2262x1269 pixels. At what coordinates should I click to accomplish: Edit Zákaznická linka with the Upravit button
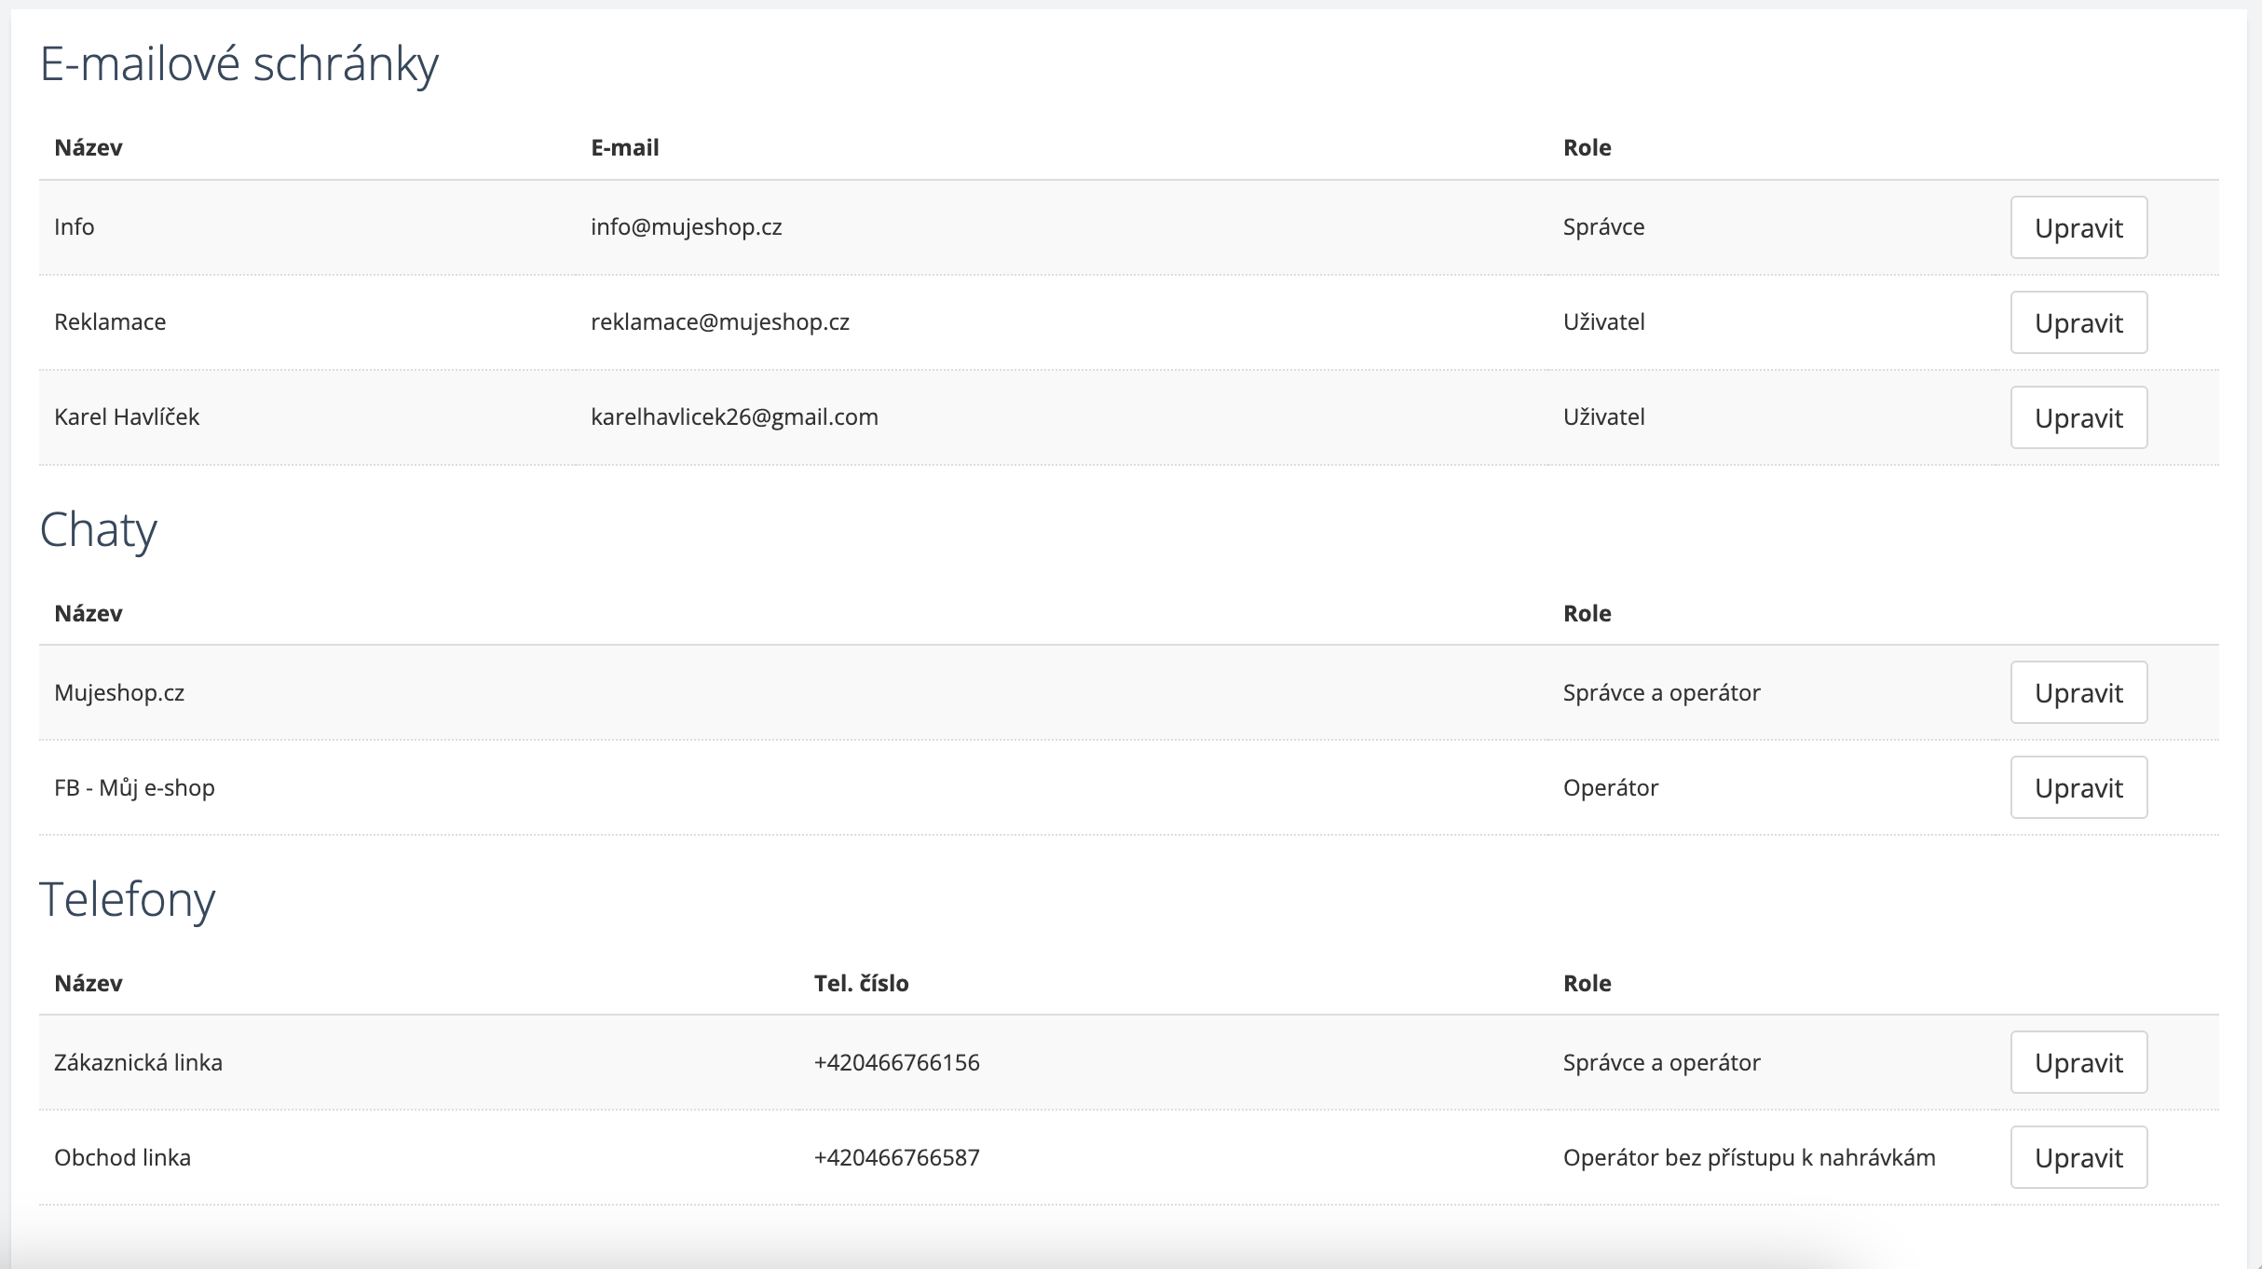[2078, 1062]
